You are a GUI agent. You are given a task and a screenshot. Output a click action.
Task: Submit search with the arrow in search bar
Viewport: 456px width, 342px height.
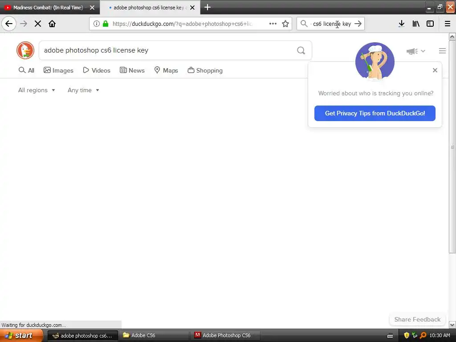[x=358, y=24]
